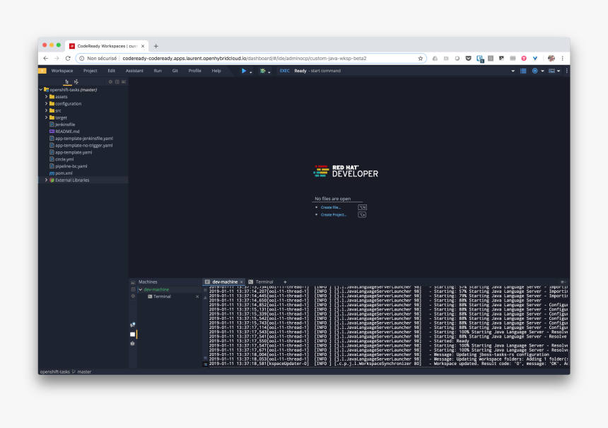
Task: Click the maximize panel icon in explorer header
Action: point(117,82)
